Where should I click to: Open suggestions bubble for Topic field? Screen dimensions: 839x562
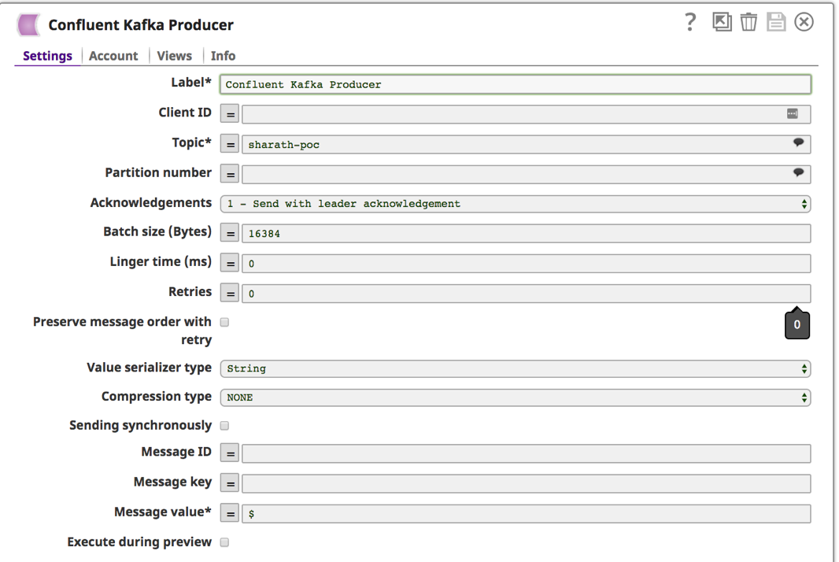pos(798,142)
